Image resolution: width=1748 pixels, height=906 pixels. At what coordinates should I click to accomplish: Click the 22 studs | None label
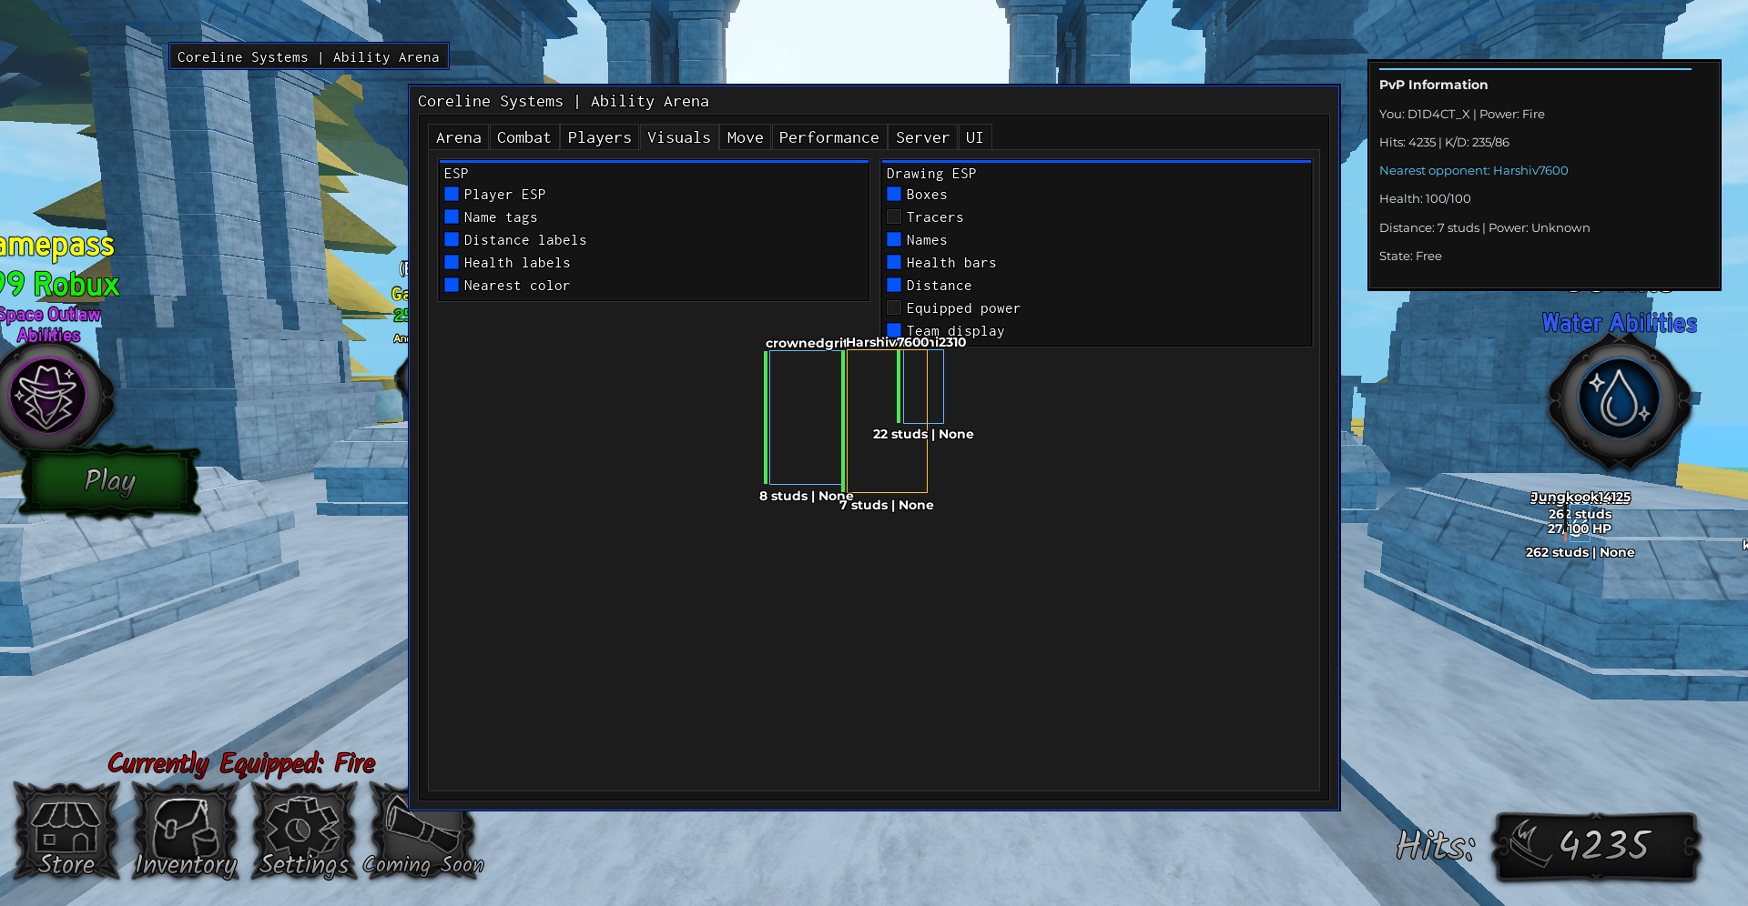pos(923,434)
